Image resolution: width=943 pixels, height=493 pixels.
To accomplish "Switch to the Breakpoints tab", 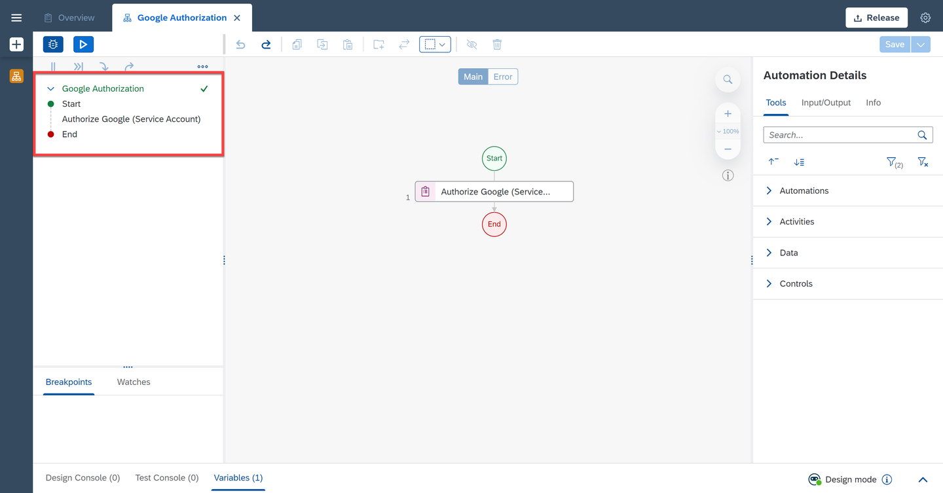I will [69, 382].
